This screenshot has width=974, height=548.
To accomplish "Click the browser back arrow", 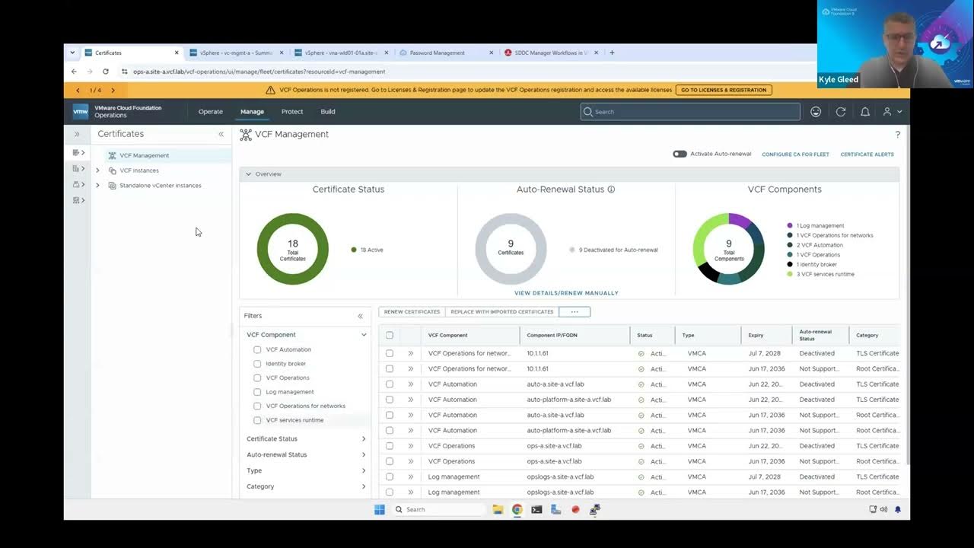I will click(x=74, y=72).
